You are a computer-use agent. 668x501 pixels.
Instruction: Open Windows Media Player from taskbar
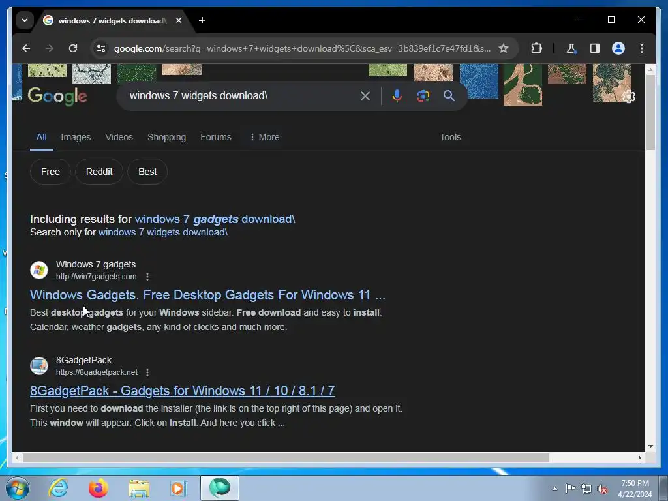pyautogui.click(x=179, y=488)
